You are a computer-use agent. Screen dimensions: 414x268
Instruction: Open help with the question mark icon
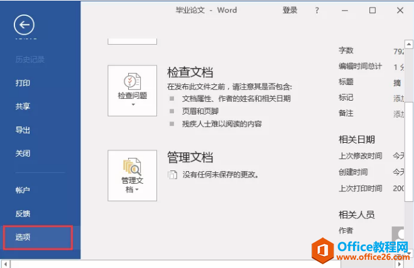click(x=317, y=10)
